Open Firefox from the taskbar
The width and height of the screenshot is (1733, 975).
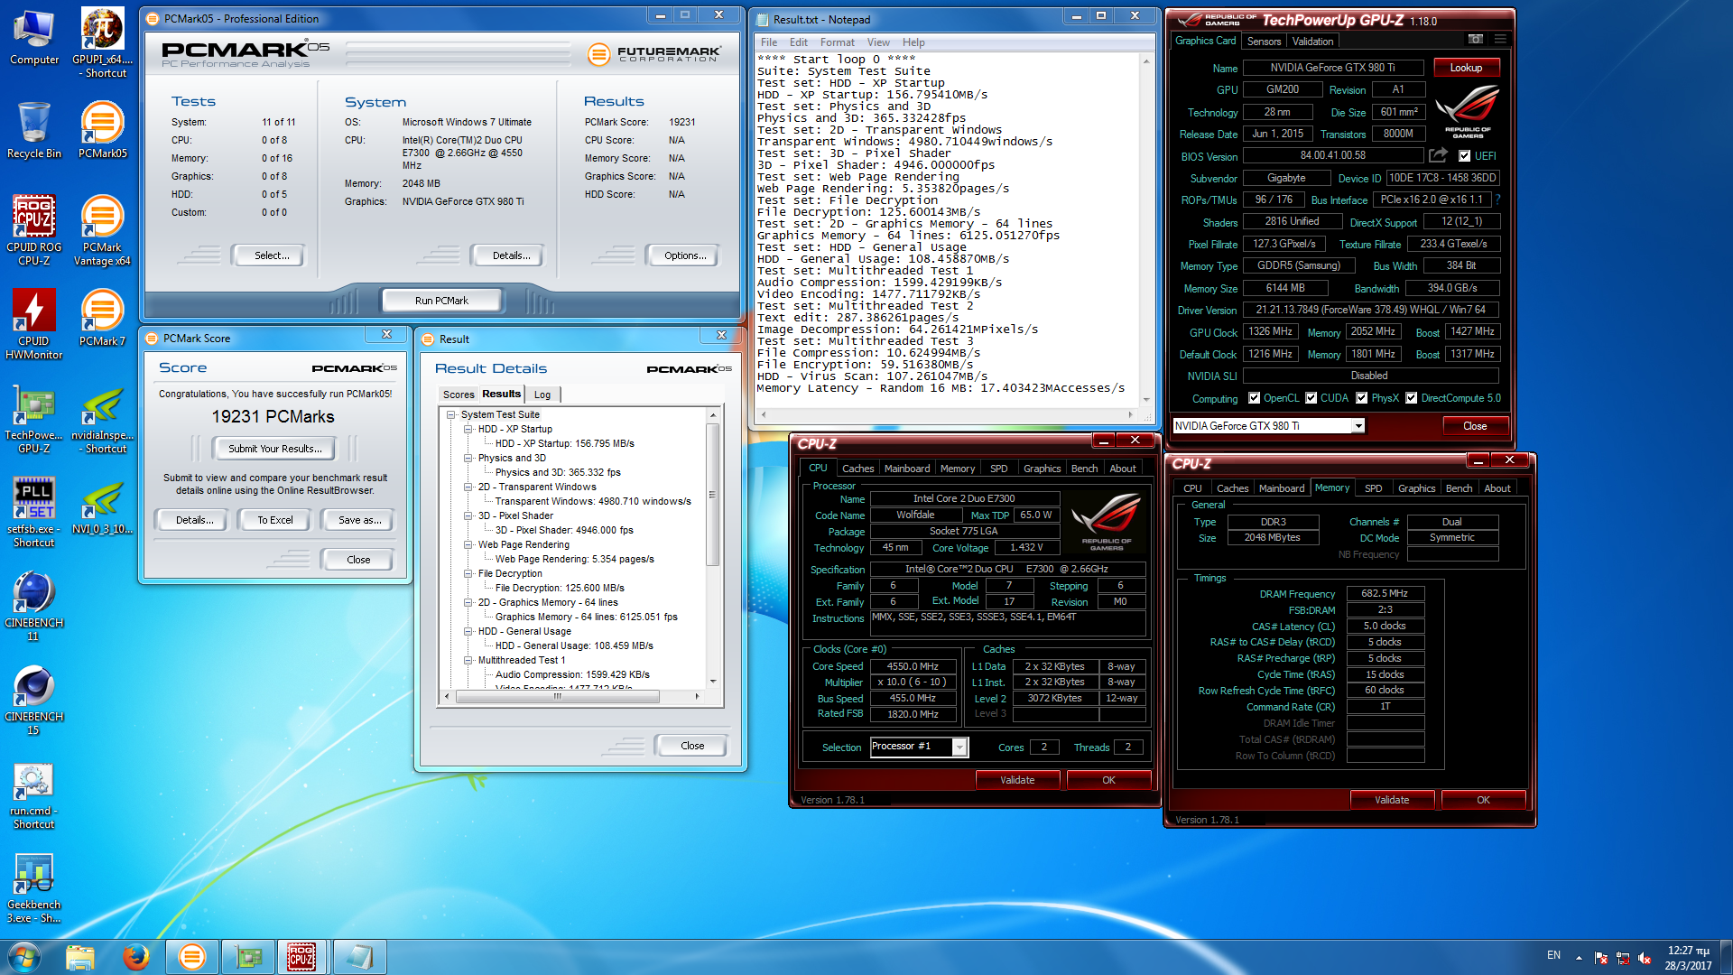(x=136, y=957)
